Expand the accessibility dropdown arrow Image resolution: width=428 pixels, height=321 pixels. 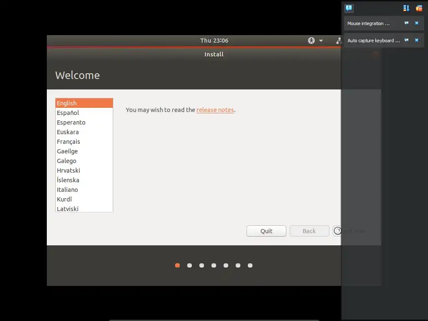321,41
